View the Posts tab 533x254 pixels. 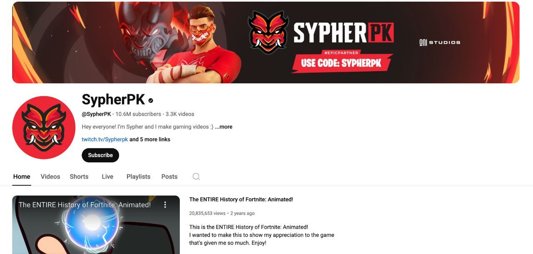(x=169, y=177)
